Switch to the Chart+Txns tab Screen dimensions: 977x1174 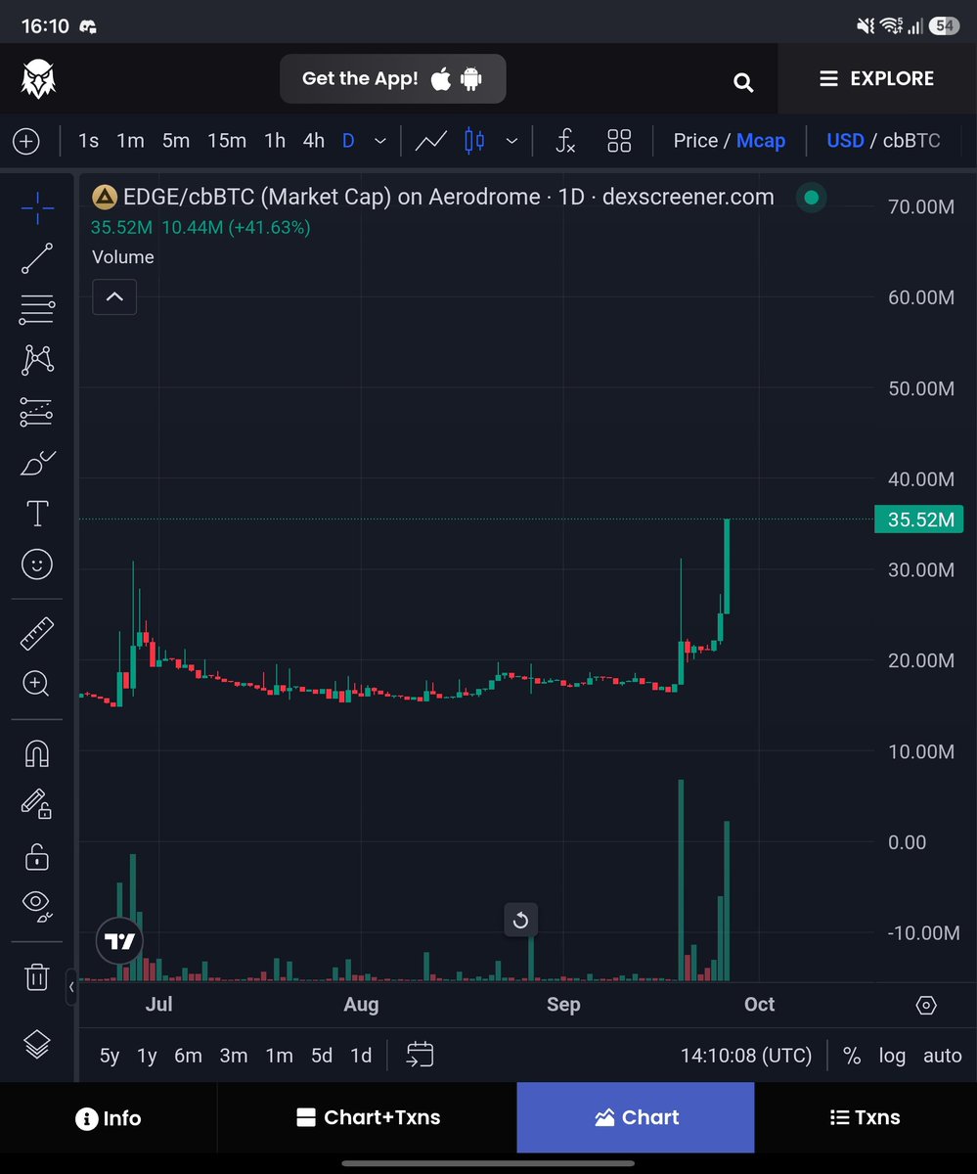point(368,1117)
